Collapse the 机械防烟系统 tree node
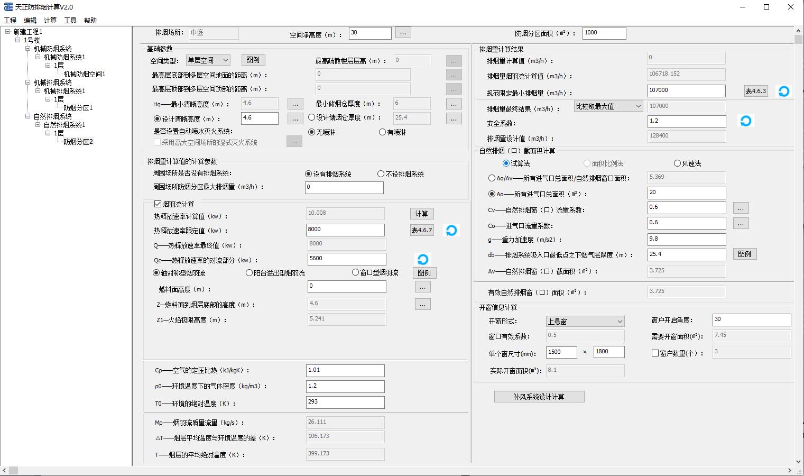Screen dimensions: 804x476 (x=28, y=49)
